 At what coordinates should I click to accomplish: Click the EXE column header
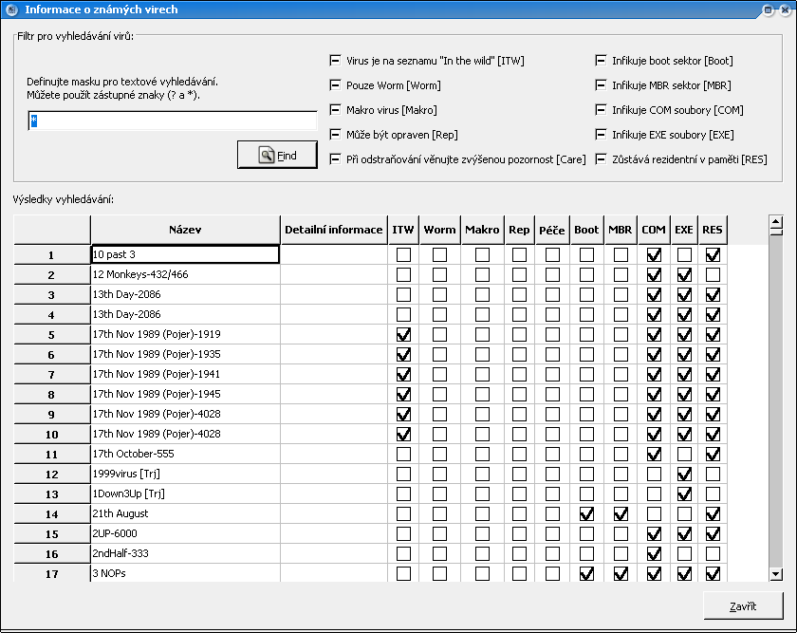click(x=684, y=230)
